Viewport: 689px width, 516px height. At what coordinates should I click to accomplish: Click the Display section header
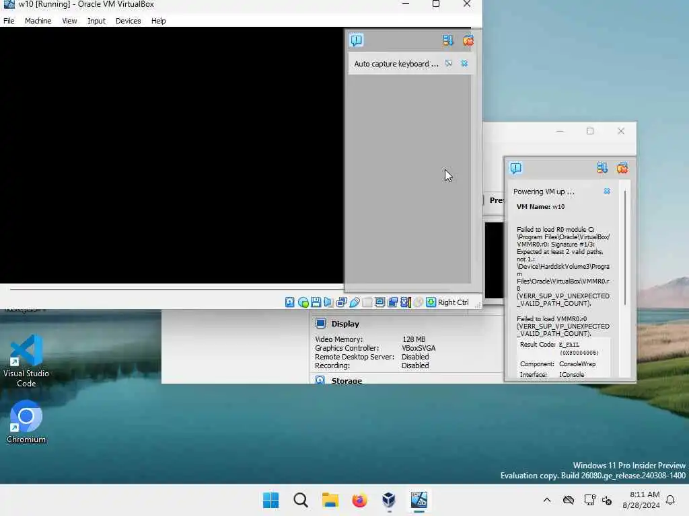click(345, 324)
